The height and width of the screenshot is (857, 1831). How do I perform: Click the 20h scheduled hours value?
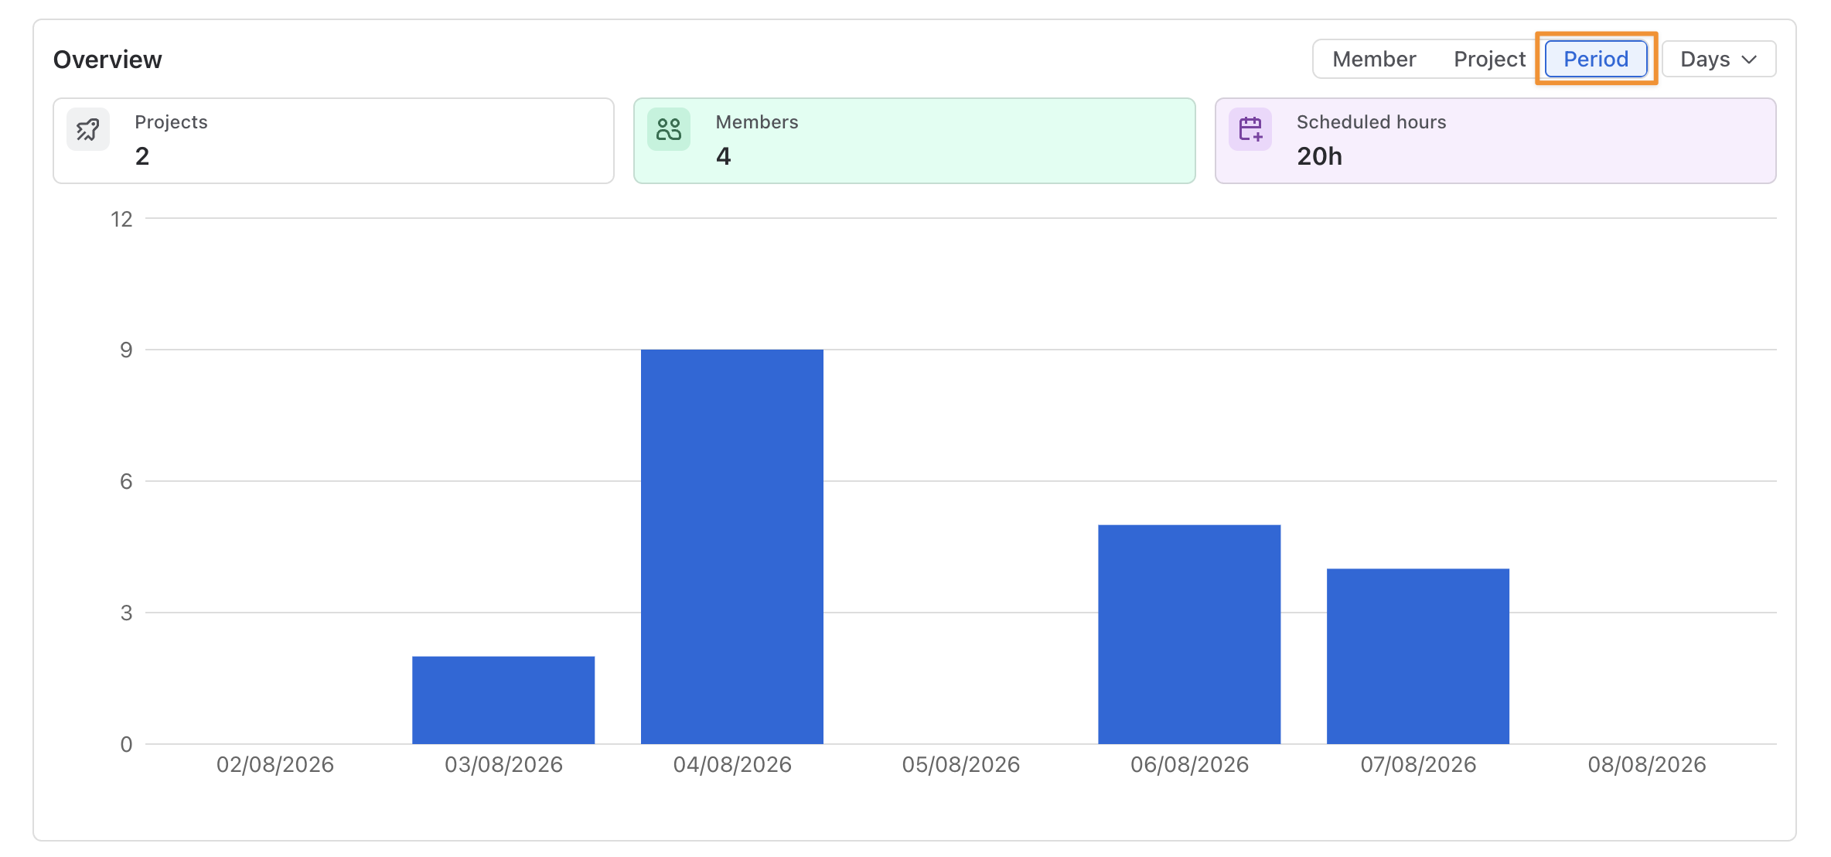1319,156
